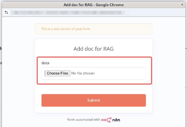
Task: Click "This is a test version" text
Action: click(x=66, y=29)
